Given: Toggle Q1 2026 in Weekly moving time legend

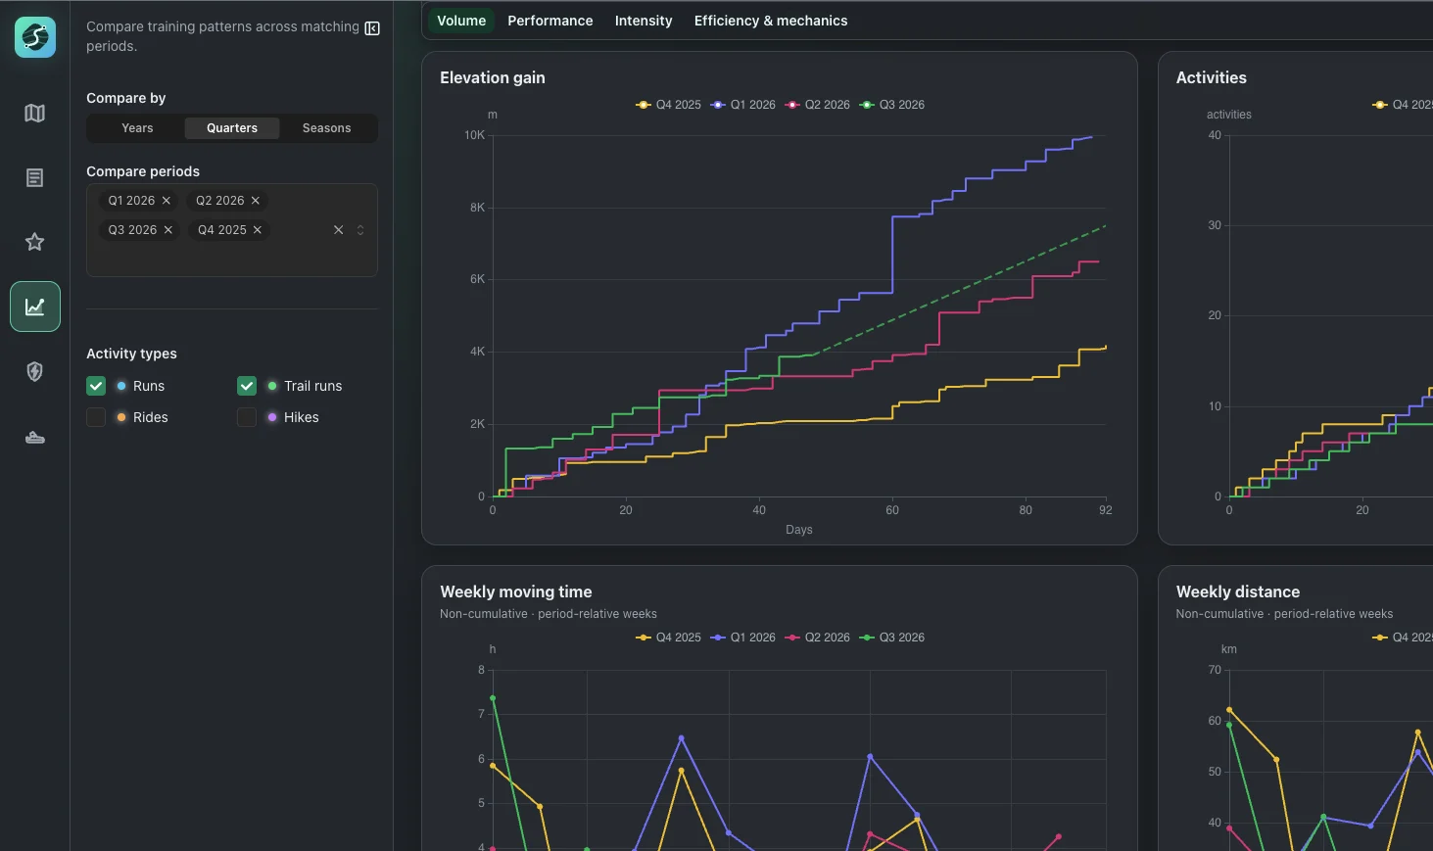Looking at the screenshot, I should [743, 638].
